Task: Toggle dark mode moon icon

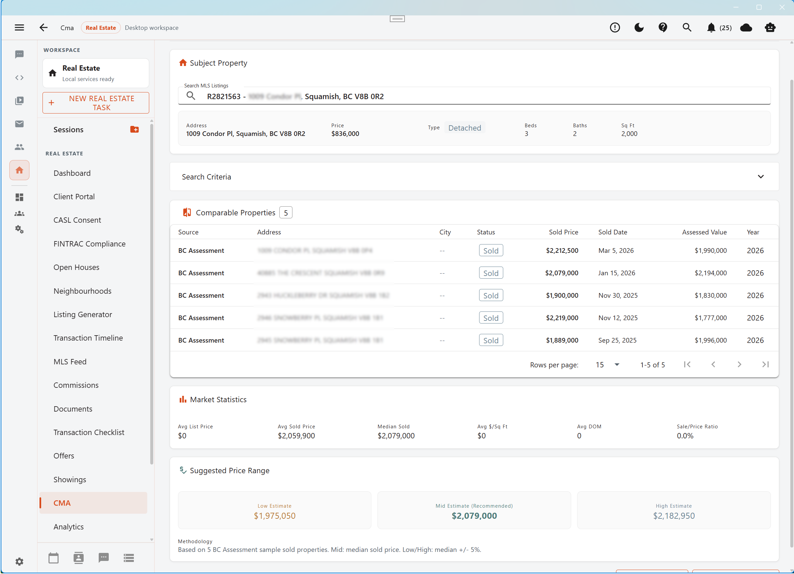Action: pos(639,27)
